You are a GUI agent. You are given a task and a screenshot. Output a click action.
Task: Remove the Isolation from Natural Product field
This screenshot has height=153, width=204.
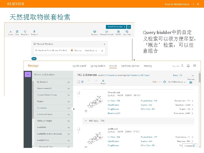click(x=102, y=51)
